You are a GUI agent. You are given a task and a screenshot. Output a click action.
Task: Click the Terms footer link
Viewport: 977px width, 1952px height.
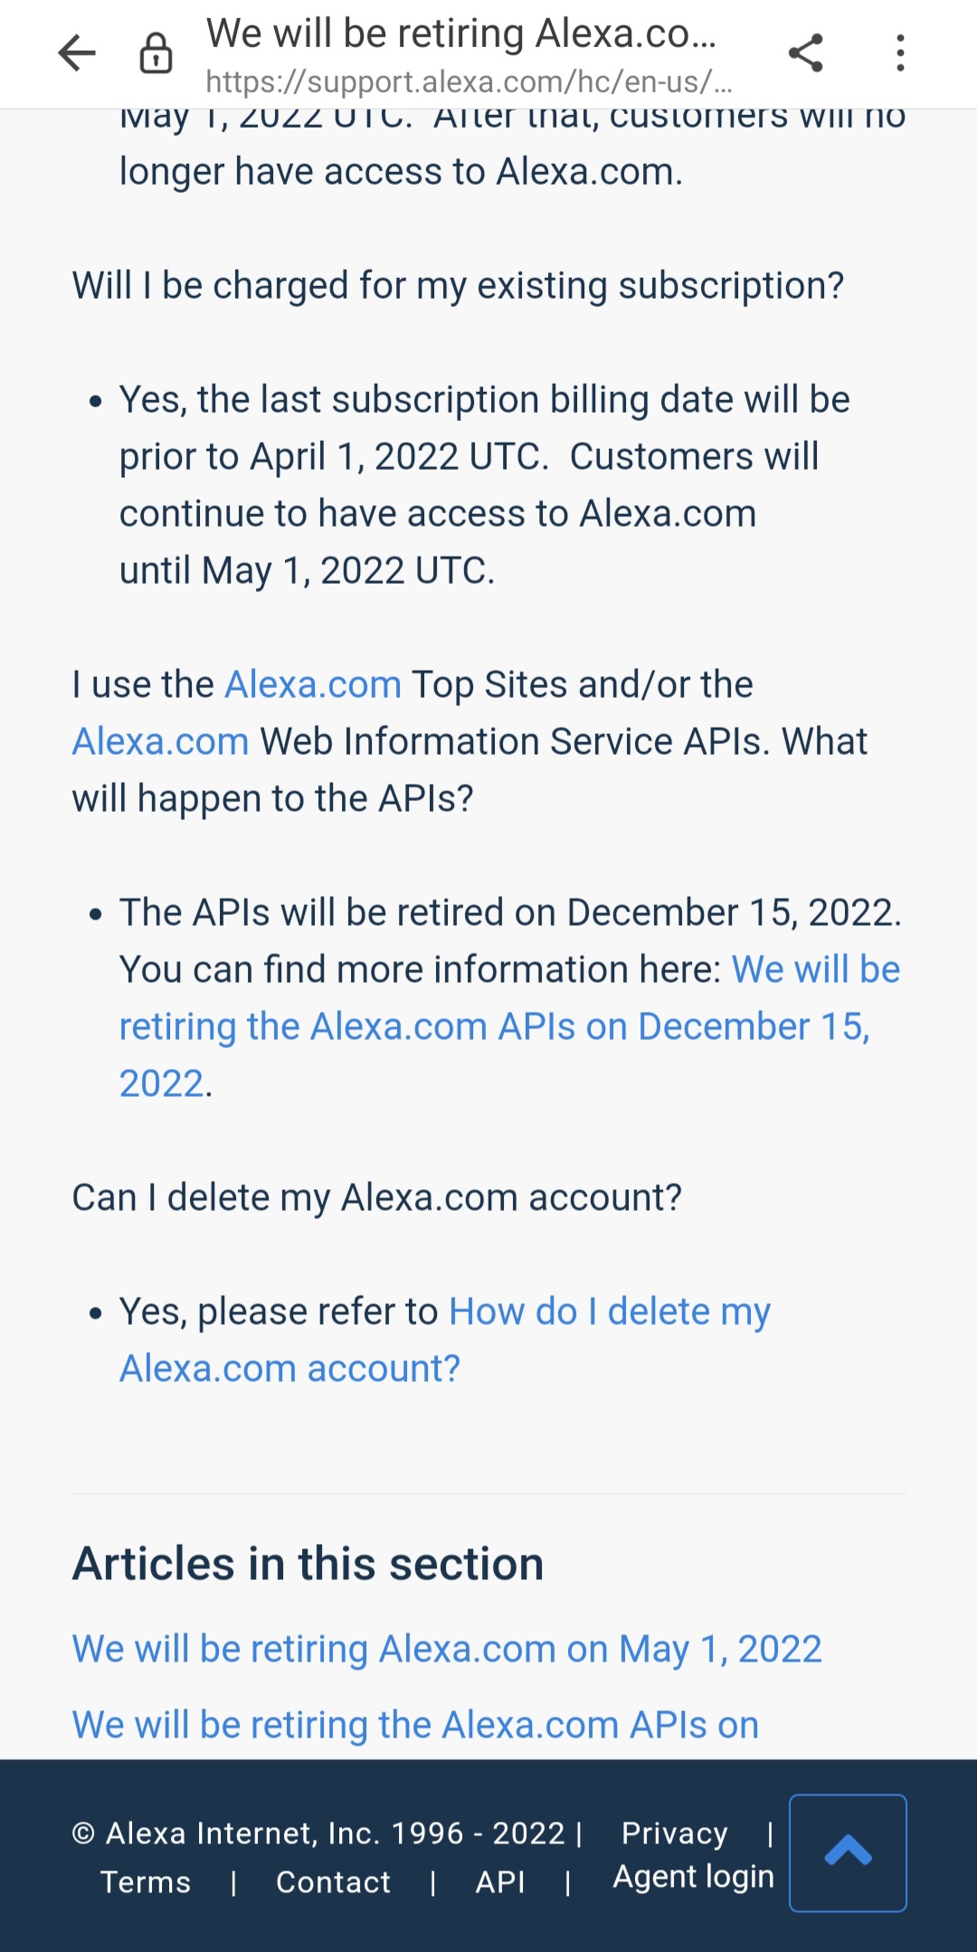pyautogui.click(x=146, y=1882)
